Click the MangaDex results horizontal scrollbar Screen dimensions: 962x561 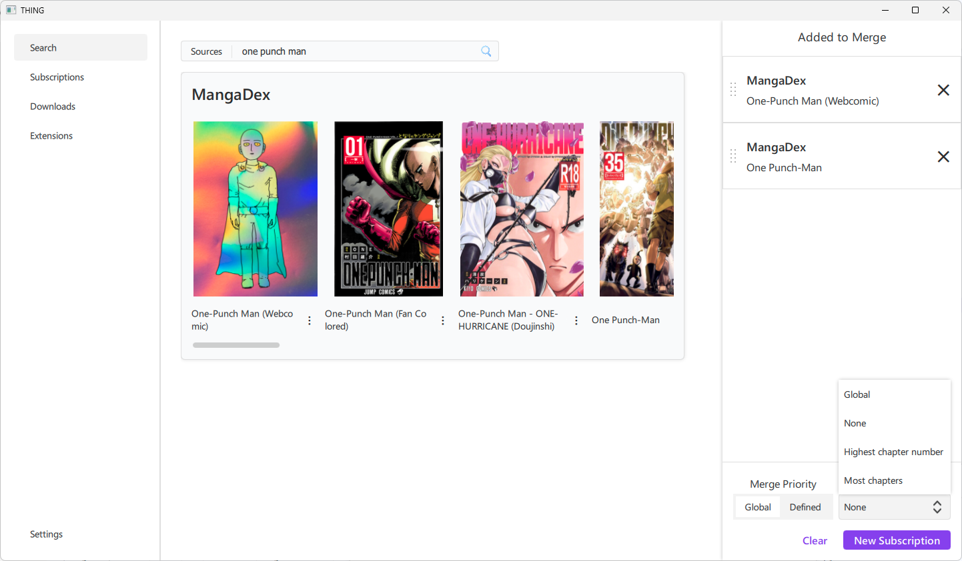[236, 345]
